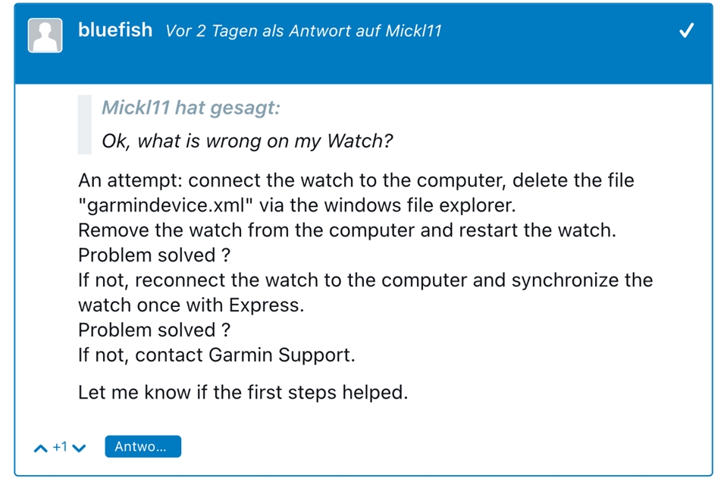Image resolution: width=727 pixels, height=488 pixels.
Task: Open the username link bluefish
Action: 115,30
